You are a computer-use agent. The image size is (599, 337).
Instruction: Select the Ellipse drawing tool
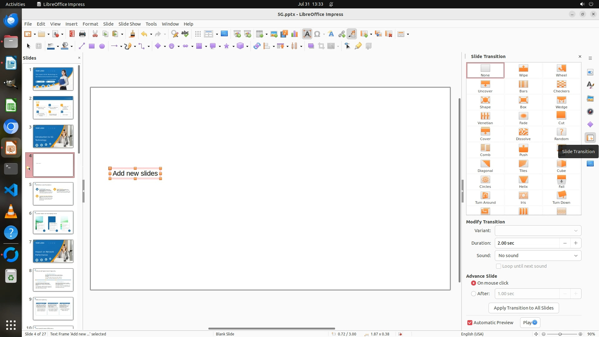pos(102,46)
